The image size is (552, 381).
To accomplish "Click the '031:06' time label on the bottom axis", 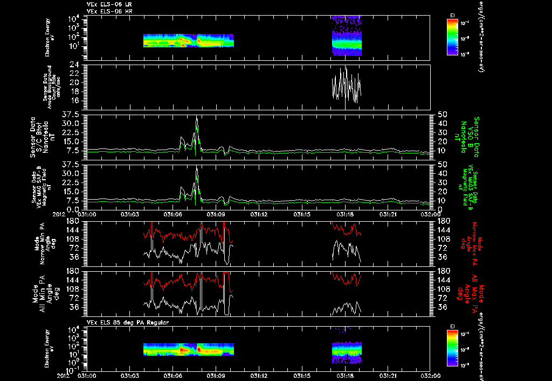I will (x=173, y=376).
